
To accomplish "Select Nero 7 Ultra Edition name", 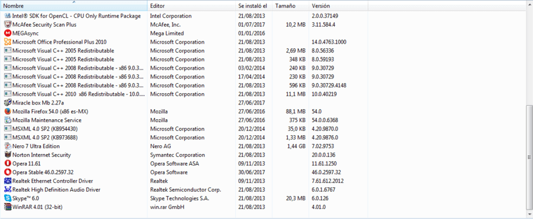I will [x=36, y=146].
